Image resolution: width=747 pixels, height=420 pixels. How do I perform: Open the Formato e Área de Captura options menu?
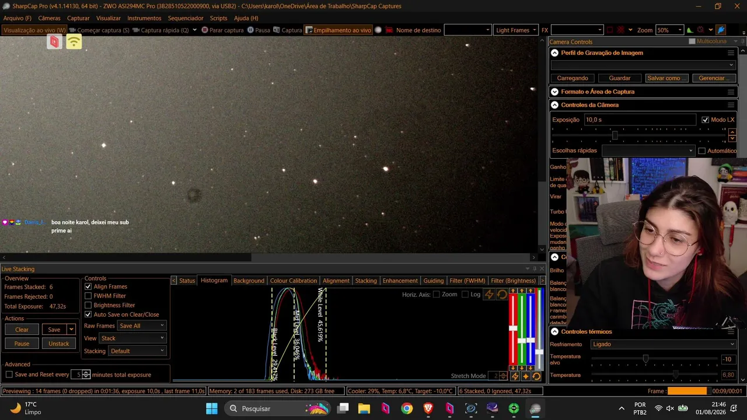[x=731, y=92]
